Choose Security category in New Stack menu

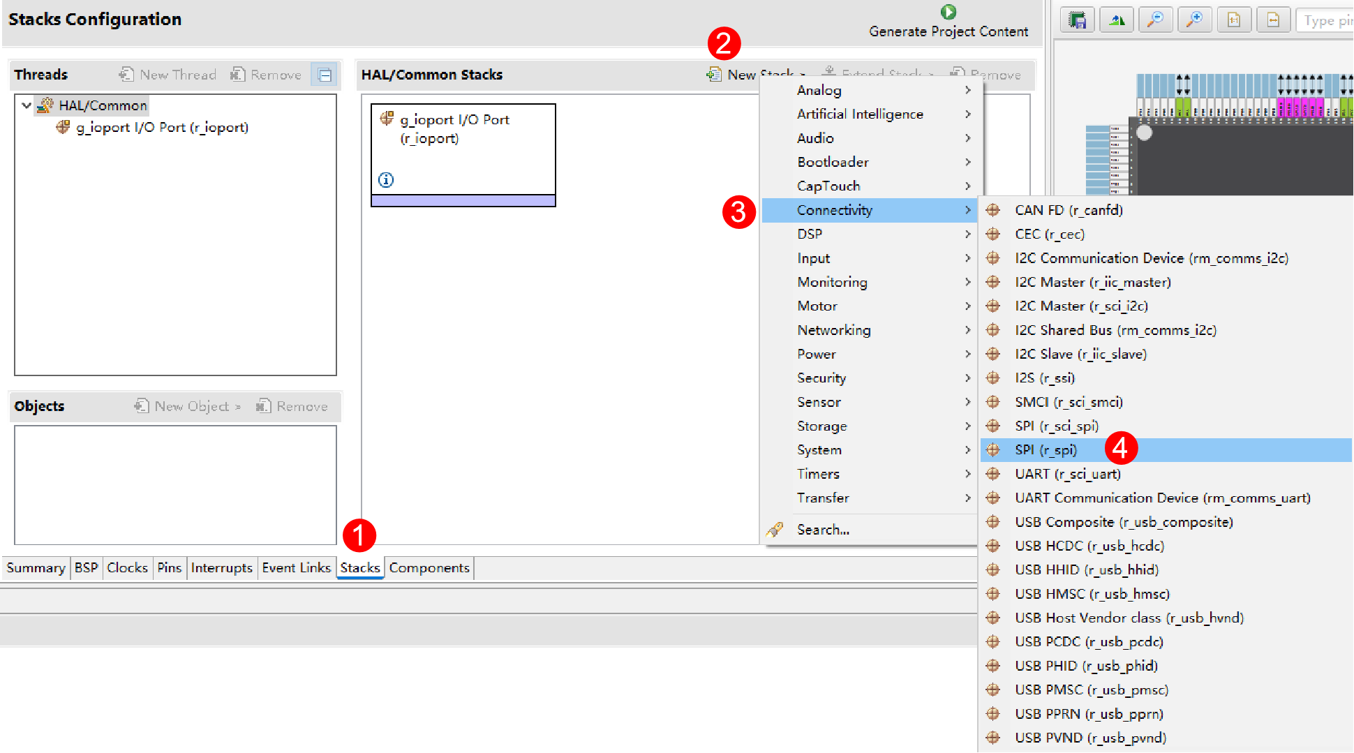[870, 378]
